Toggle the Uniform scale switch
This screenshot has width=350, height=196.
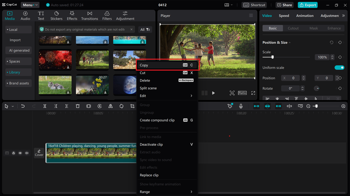point(339,68)
